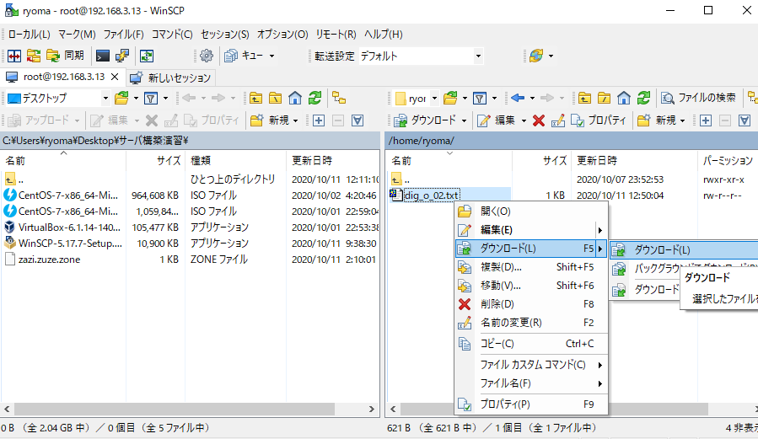Click local panel filter icon
Screen dimensions: 758x439
coord(151,98)
